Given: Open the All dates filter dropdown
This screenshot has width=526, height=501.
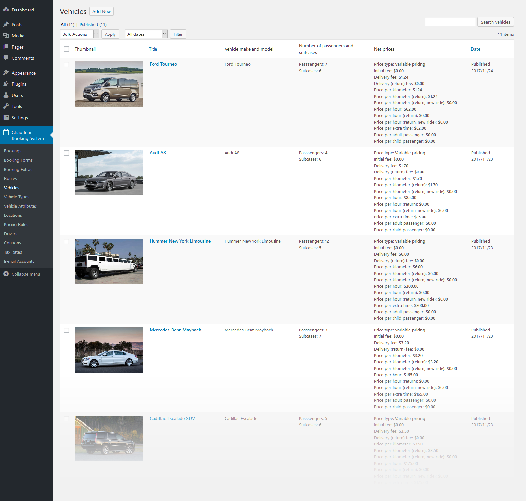Looking at the screenshot, I should coord(146,34).
